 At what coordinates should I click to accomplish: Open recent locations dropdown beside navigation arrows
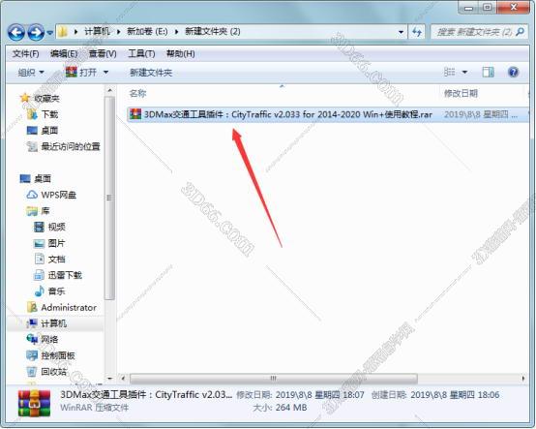click(x=50, y=33)
